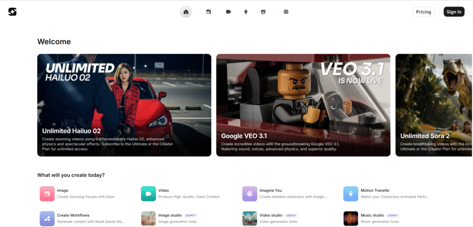Click the blue Motion Transfer icon
Screen dimensions: 473x227
(x=351, y=194)
